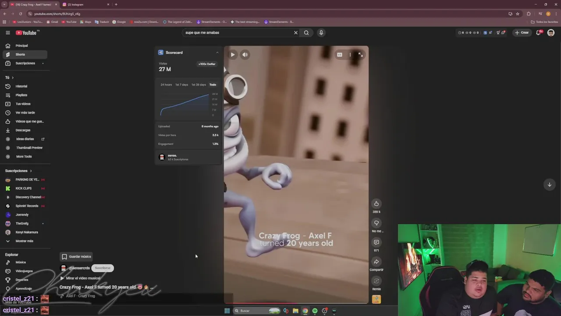This screenshot has height=316, width=561.
Task: Click Guardar música button
Action: pyautogui.click(x=76, y=257)
